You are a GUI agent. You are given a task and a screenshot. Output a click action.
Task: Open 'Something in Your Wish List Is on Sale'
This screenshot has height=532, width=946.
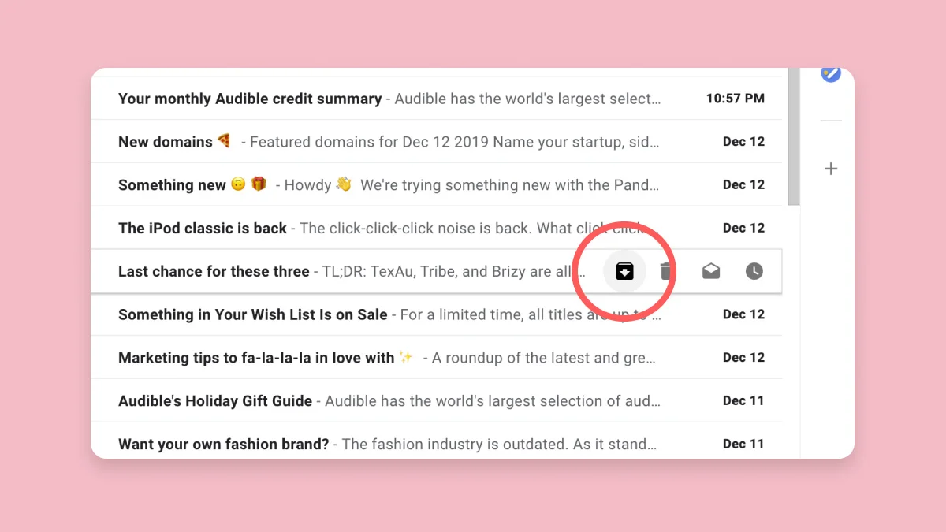(x=252, y=314)
